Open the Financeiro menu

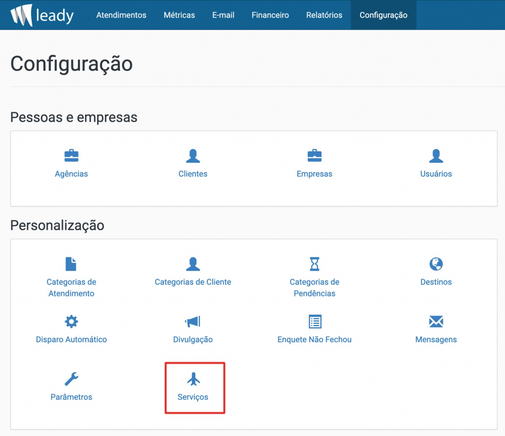click(270, 15)
